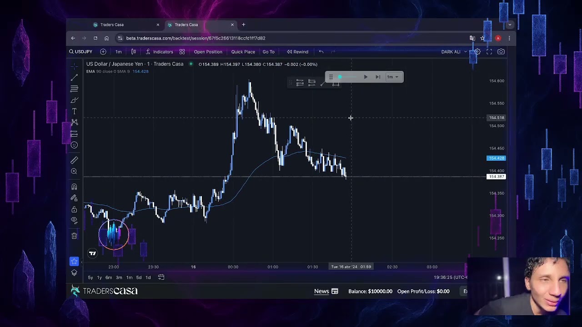This screenshot has width=582, height=327.
Task: Toggle the magnet snap mode
Action: pos(74,187)
